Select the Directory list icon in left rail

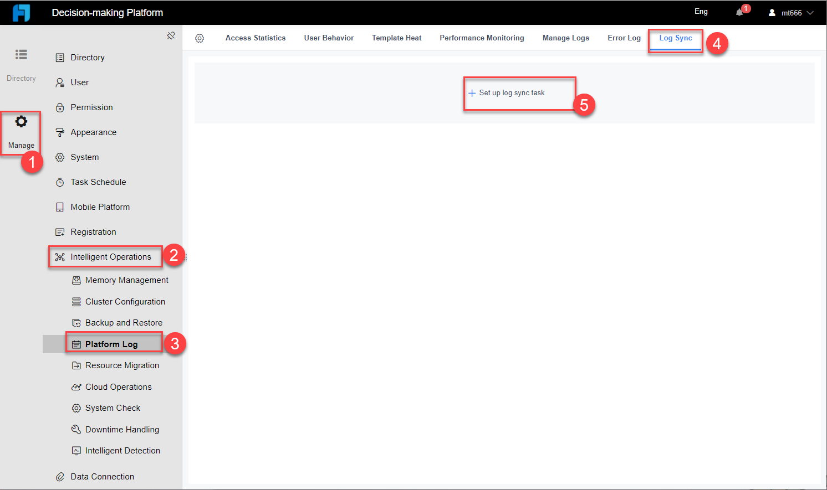click(x=21, y=54)
